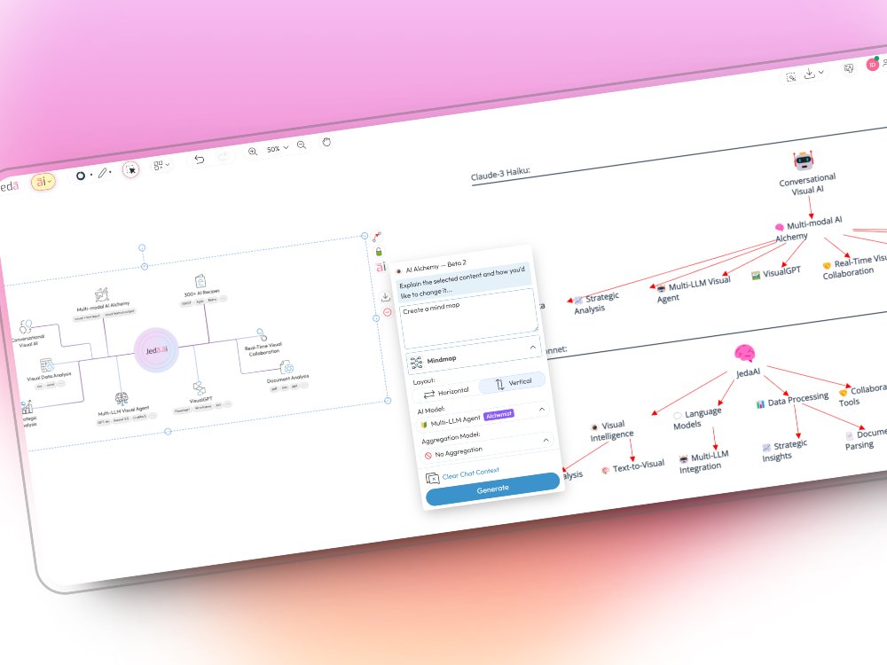Open the AI Model Multi-LLM Agent dropdown
This screenshot has width=887, height=665.
point(483,417)
